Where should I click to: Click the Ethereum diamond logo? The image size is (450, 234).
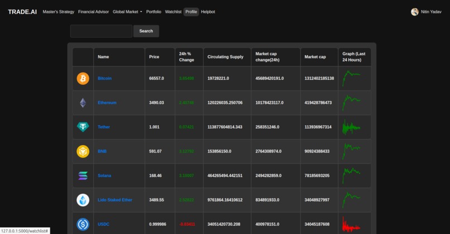(x=83, y=103)
